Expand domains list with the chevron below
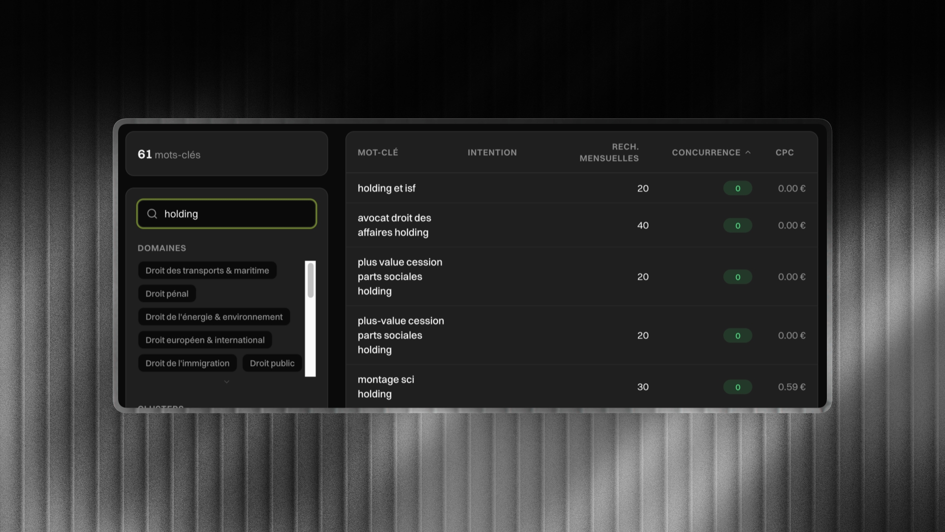This screenshot has width=945, height=532. [226, 382]
